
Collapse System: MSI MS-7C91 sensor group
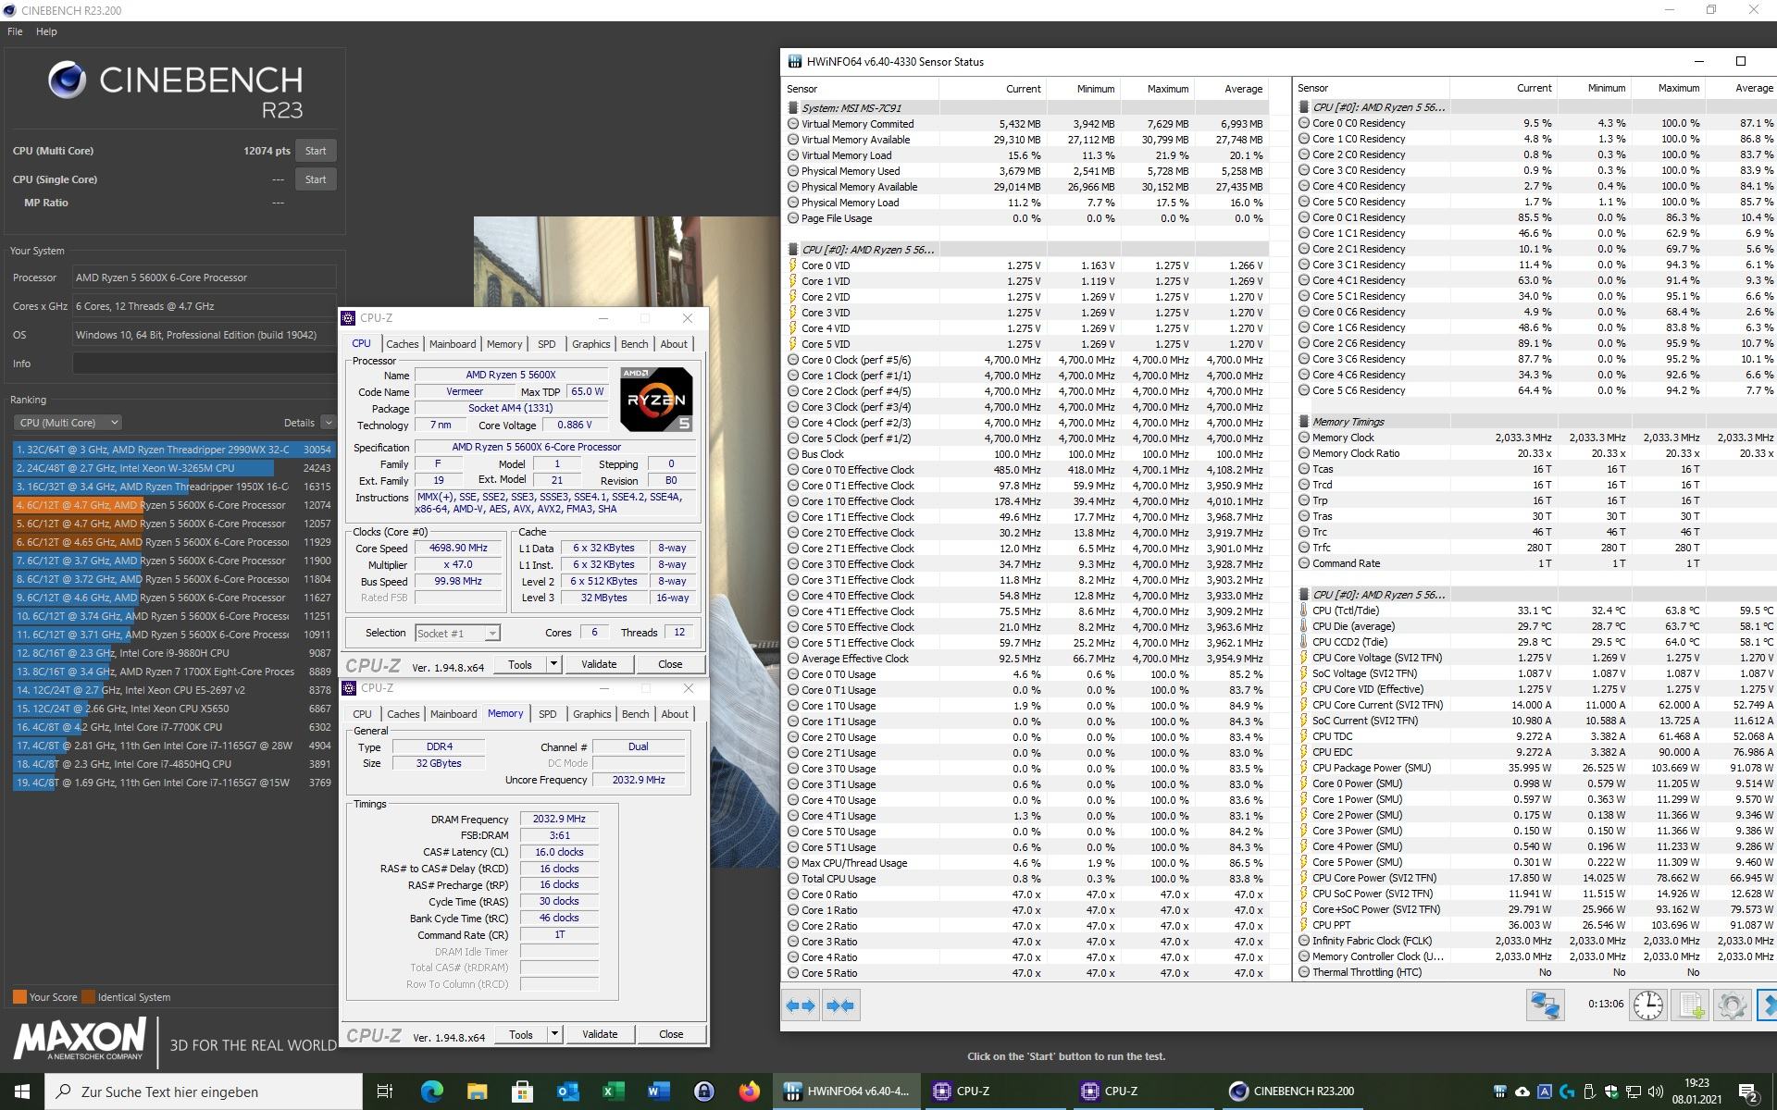coord(793,108)
